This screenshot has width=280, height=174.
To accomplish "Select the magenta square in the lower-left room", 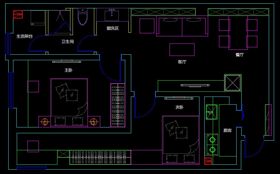I will click(x=33, y=146).
